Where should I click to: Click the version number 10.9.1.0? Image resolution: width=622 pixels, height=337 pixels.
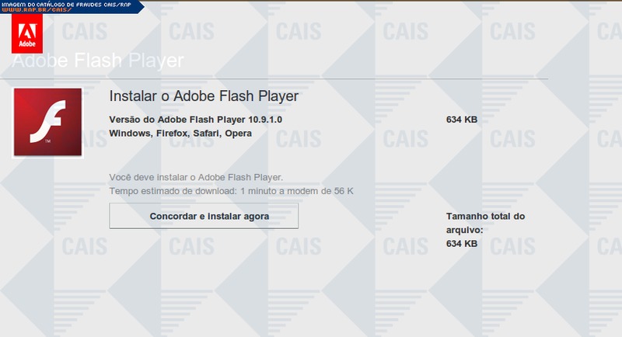pyautogui.click(x=264, y=120)
